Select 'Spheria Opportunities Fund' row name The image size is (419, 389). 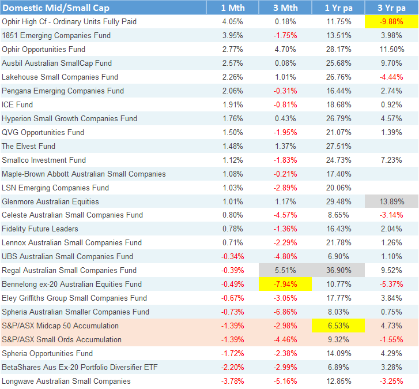click(x=47, y=354)
